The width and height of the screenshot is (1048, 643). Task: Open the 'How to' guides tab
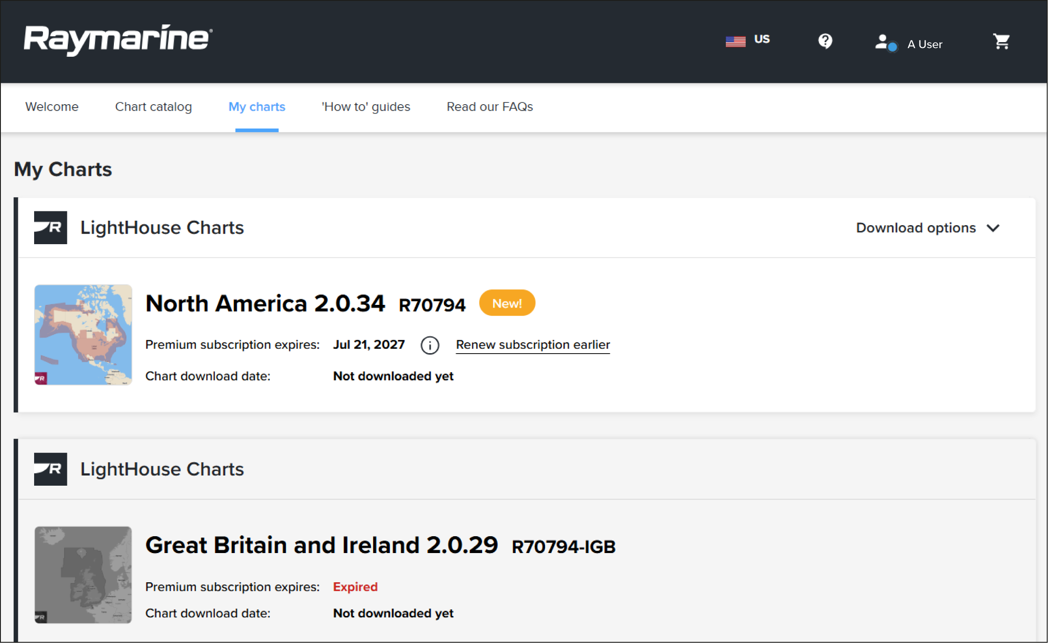(x=366, y=107)
